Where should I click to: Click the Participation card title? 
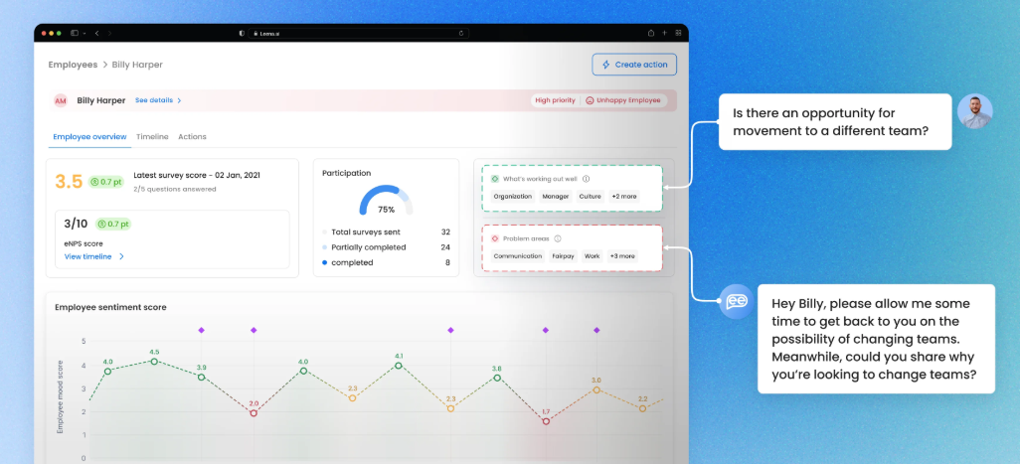[347, 174]
